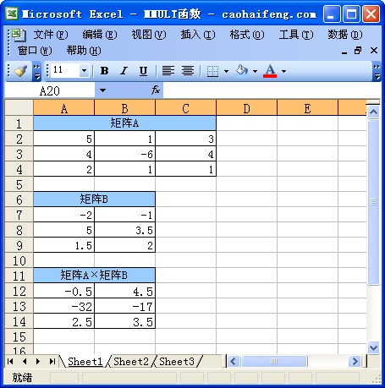Switch to the Sheet3 tab
This screenshot has width=385, height=388.
click(177, 361)
